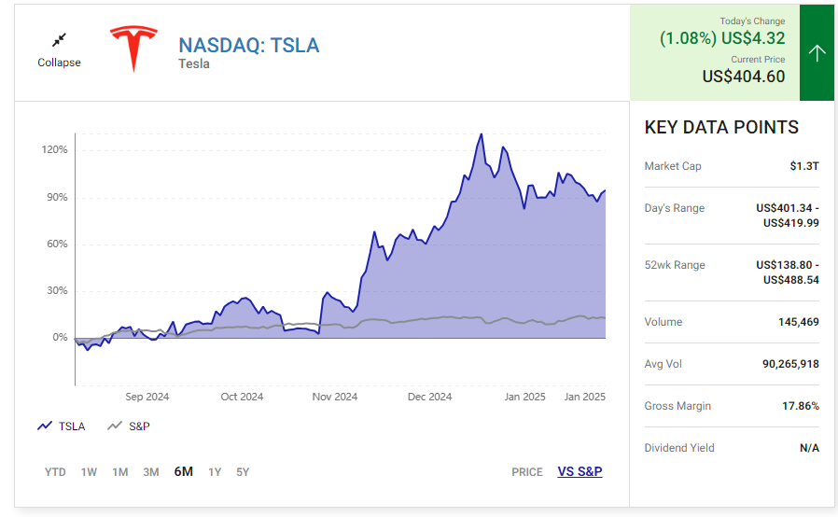Show the 5Y chart range
The height and width of the screenshot is (517, 838).
pos(243,472)
